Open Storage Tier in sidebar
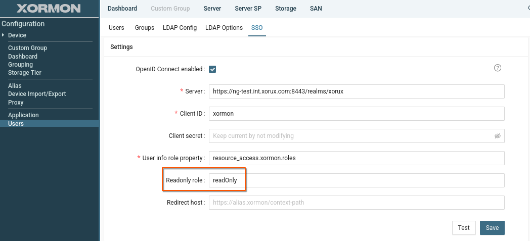This screenshot has height=241, width=530. tap(25, 73)
